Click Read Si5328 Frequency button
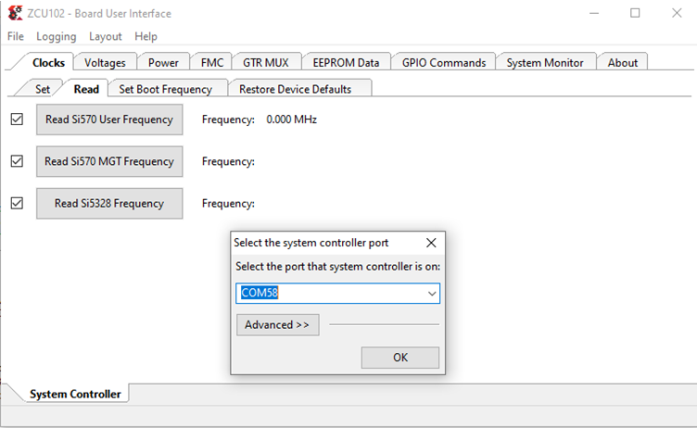 [109, 204]
